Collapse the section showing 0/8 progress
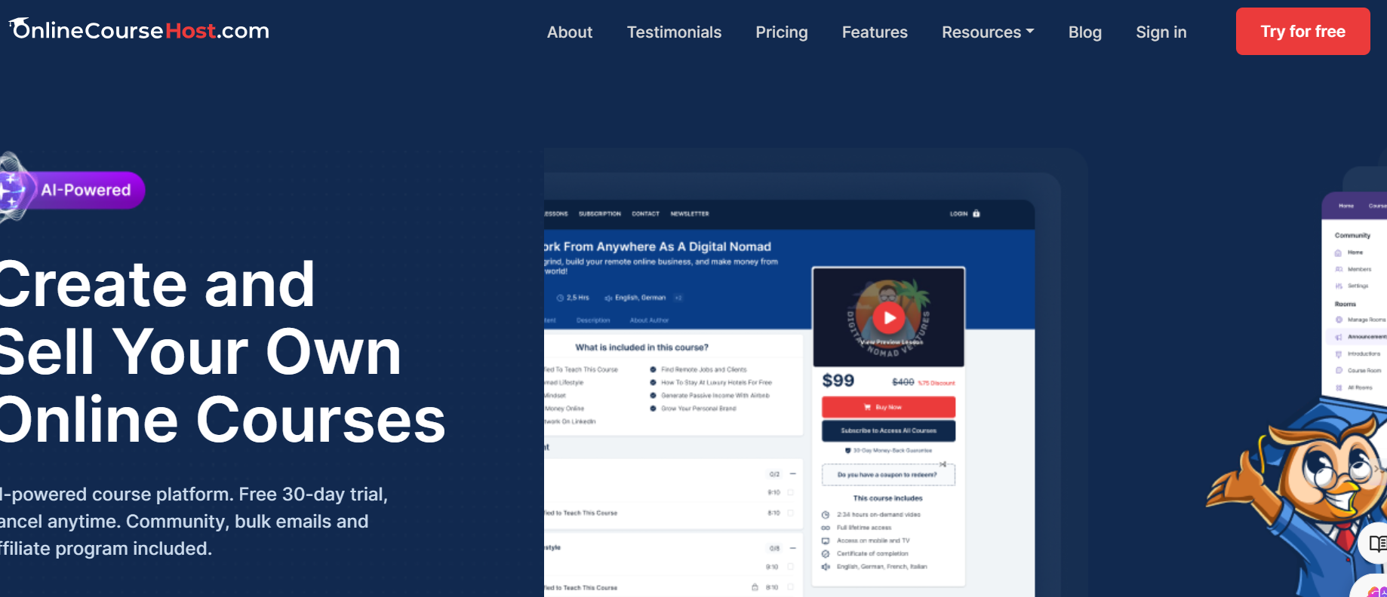1387x597 pixels. [x=793, y=548]
